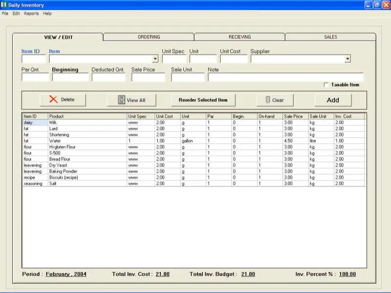Open the Help menu

click(x=47, y=14)
